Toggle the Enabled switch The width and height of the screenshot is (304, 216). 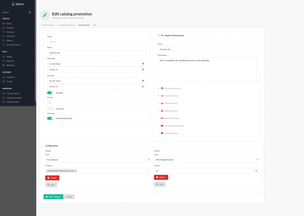click(x=50, y=93)
